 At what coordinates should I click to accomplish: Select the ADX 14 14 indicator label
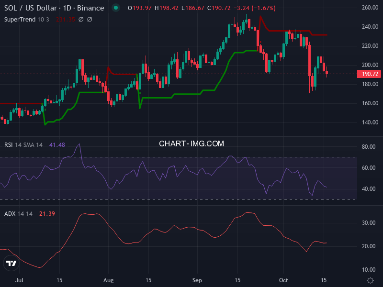18,213
